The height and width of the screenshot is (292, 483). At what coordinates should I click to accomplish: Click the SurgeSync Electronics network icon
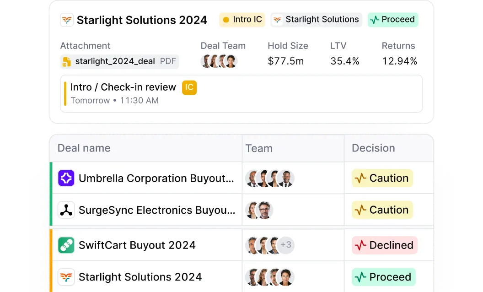[x=66, y=210]
